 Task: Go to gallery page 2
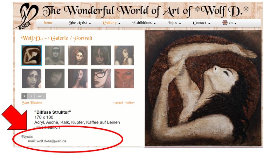[31, 96]
